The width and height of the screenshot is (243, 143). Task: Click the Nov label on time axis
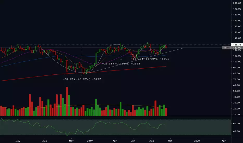(71, 141)
